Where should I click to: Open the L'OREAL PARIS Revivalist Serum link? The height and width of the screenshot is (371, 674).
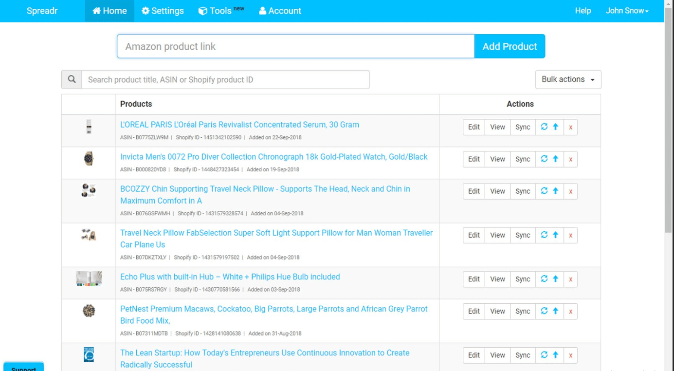[239, 125]
